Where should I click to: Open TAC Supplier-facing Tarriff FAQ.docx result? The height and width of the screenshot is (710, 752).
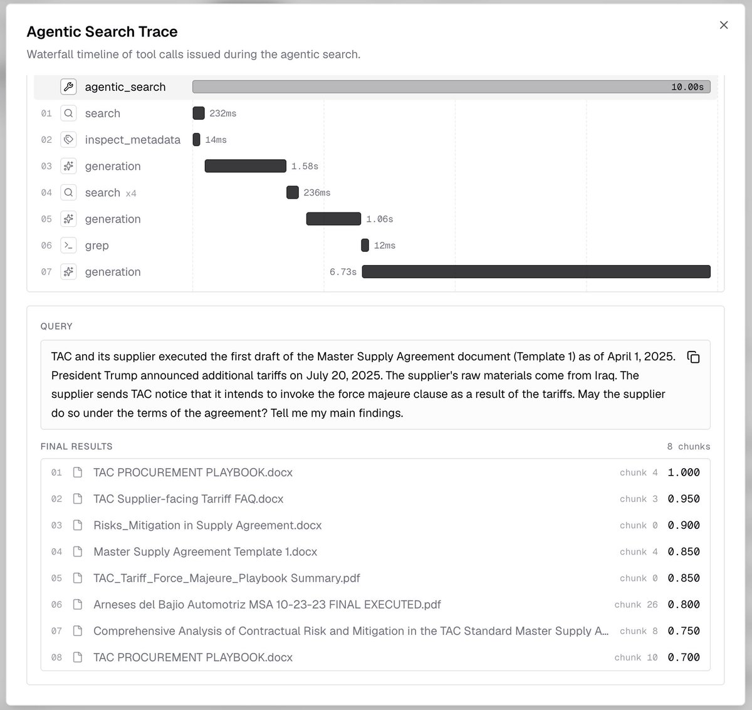tap(375, 499)
